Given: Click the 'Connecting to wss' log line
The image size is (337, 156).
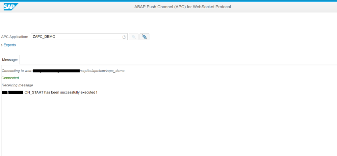Looking at the screenshot, I should [x=63, y=71].
